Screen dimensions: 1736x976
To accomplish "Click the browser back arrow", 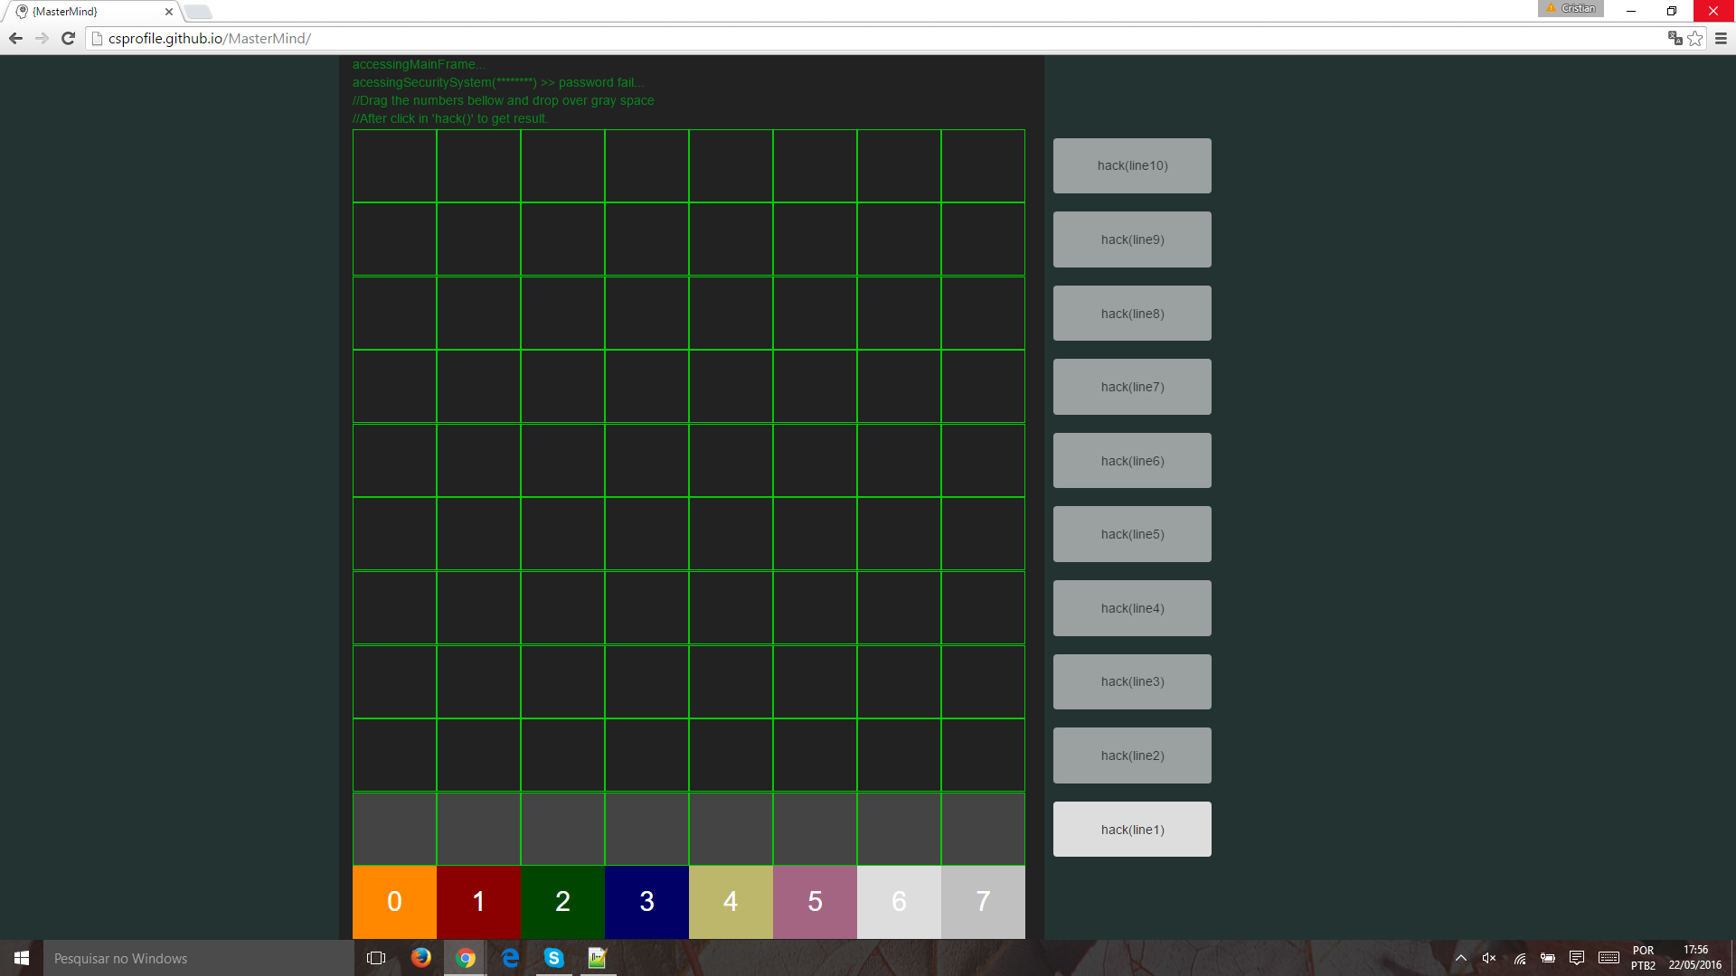I will (15, 38).
